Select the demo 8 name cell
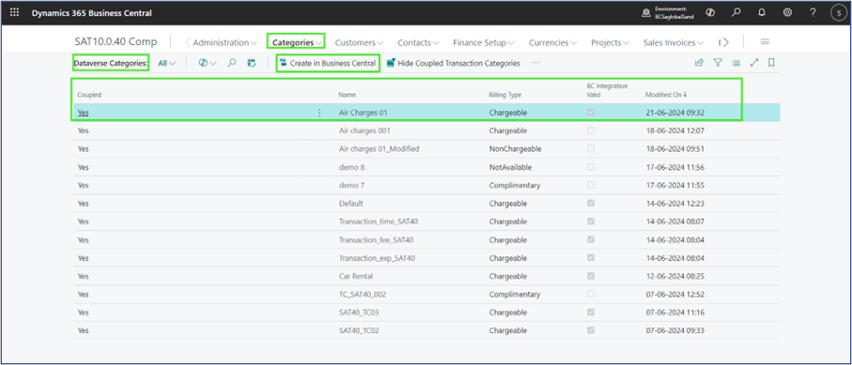The width and height of the screenshot is (852, 365). pos(351,167)
